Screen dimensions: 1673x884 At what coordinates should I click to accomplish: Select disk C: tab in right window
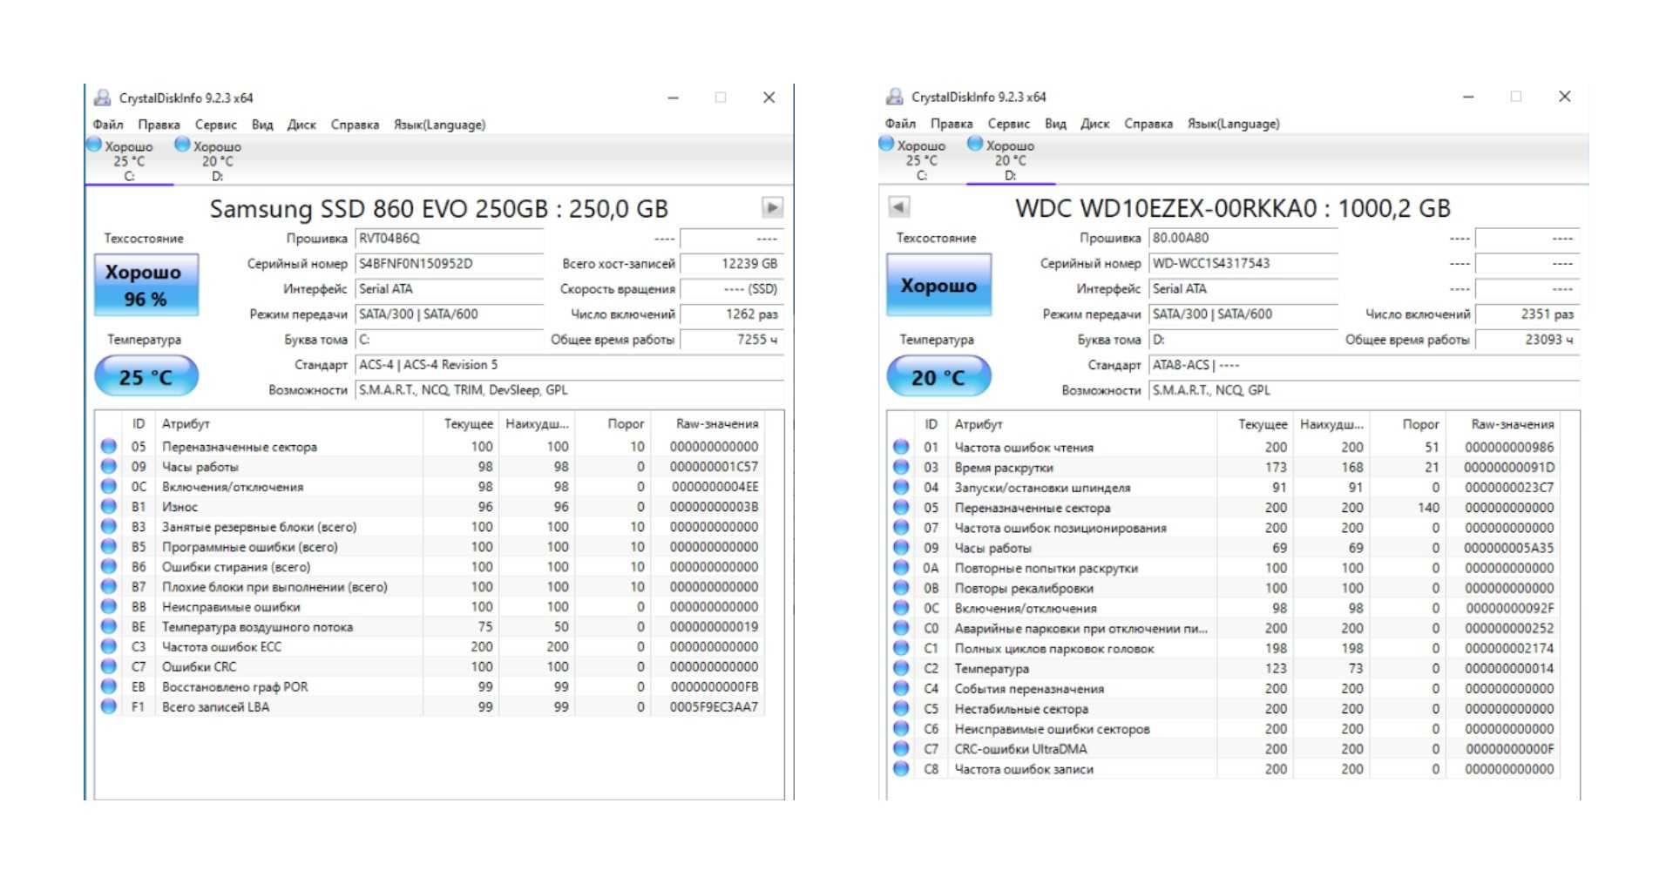click(x=921, y=160)
